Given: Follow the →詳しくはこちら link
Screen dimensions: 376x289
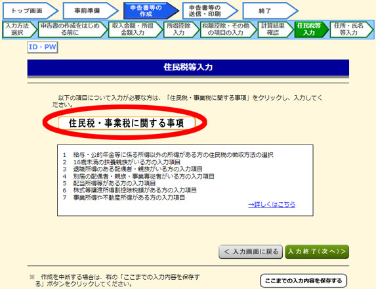Looking at the screenshot, I should coord(272,204).
